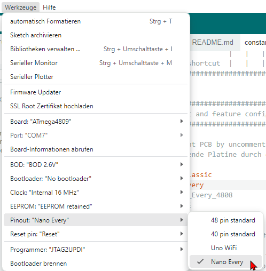Open the Werkzeuge menu
Viewport: 266px width, 271px height.
click(x=20, y=7)
